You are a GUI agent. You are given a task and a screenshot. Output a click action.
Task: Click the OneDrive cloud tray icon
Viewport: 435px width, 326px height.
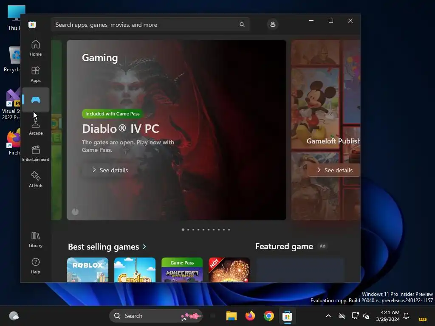point(342,316)
